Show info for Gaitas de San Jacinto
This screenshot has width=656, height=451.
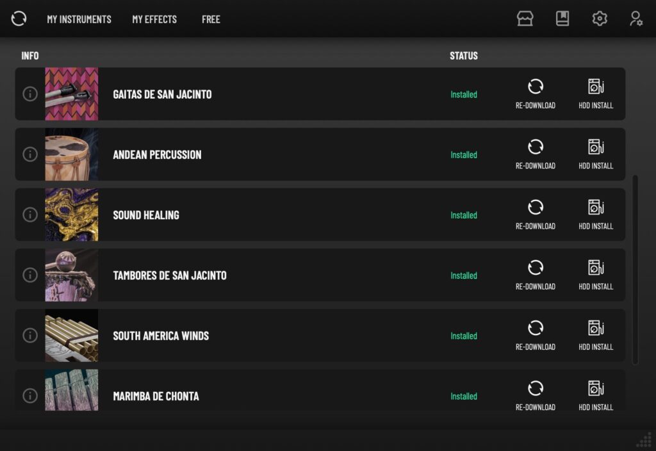tap(29, 94)
